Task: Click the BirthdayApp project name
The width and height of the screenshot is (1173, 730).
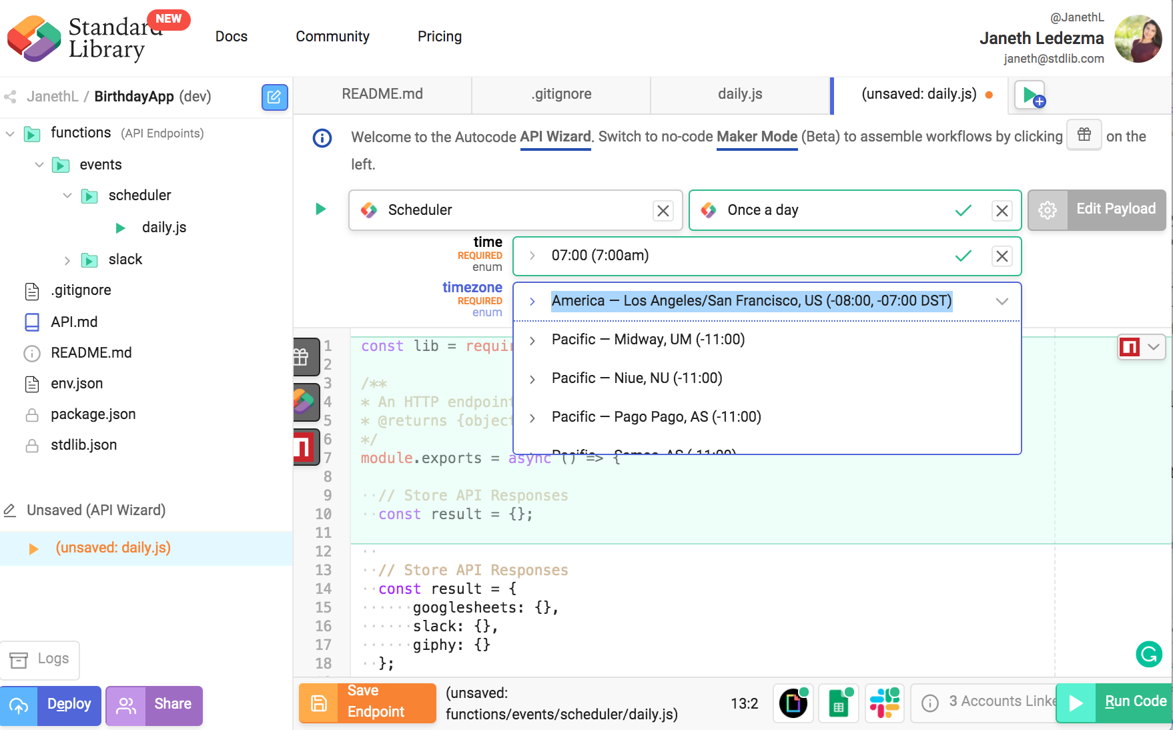Action: 134,97
